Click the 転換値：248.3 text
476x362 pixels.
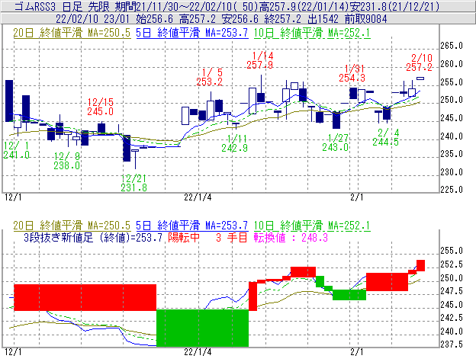click(291, 238)
